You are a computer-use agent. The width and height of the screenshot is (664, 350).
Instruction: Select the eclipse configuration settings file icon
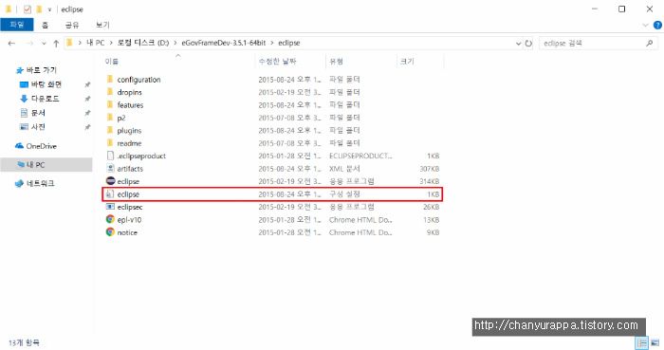click(x=110, y=193)
